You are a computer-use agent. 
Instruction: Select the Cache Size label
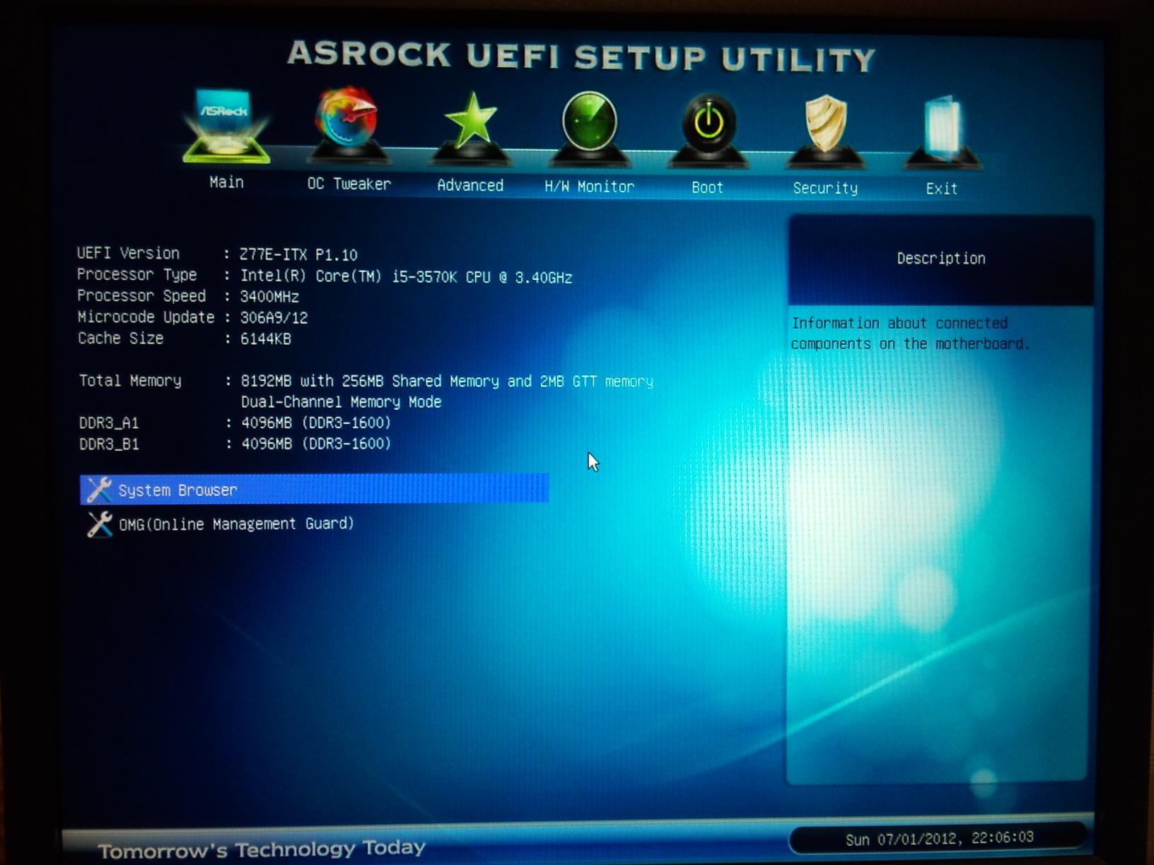click(x=120, y=339)
